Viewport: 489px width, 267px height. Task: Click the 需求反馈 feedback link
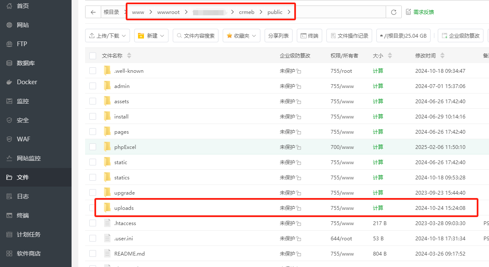pos(420,12)
